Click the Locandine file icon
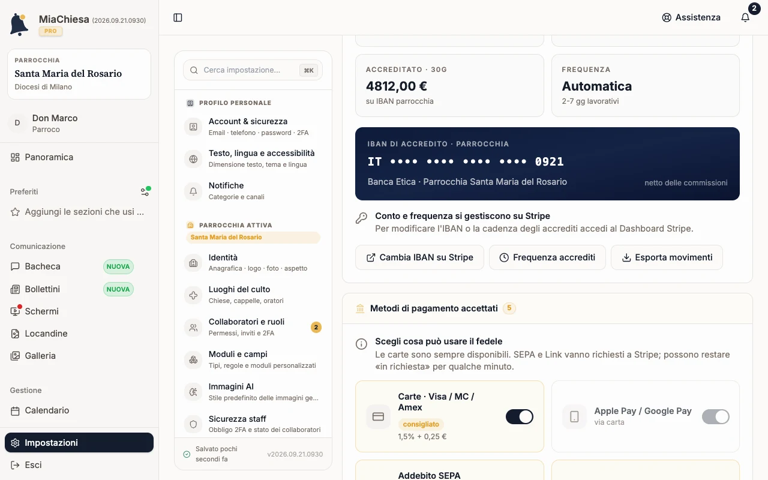Screen dimensions: 768x480 point(15,334)
